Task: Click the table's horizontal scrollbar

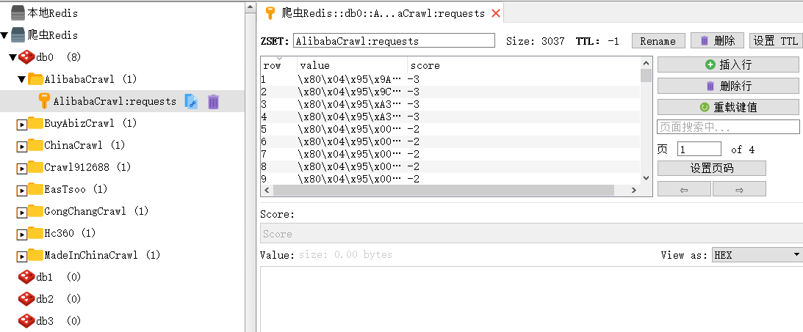Action: [x=443, y=190]
